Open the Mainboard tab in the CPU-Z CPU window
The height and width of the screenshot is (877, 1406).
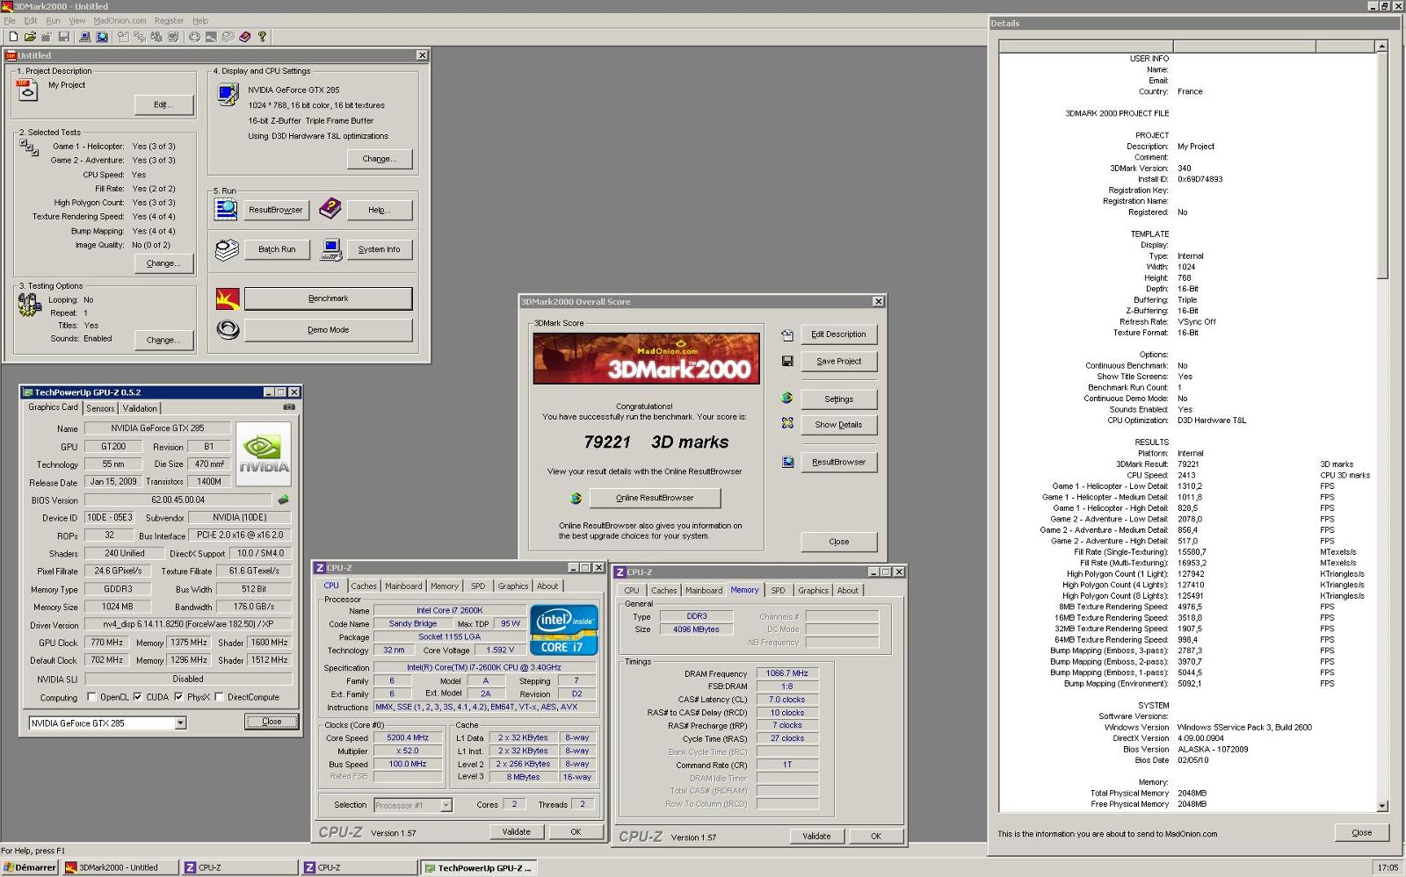(403, 586)
